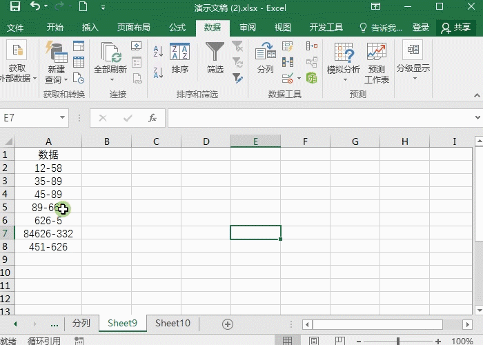Save the workbook with the floppy disk icon
This screenshot has width=483, height=345.
15,6
